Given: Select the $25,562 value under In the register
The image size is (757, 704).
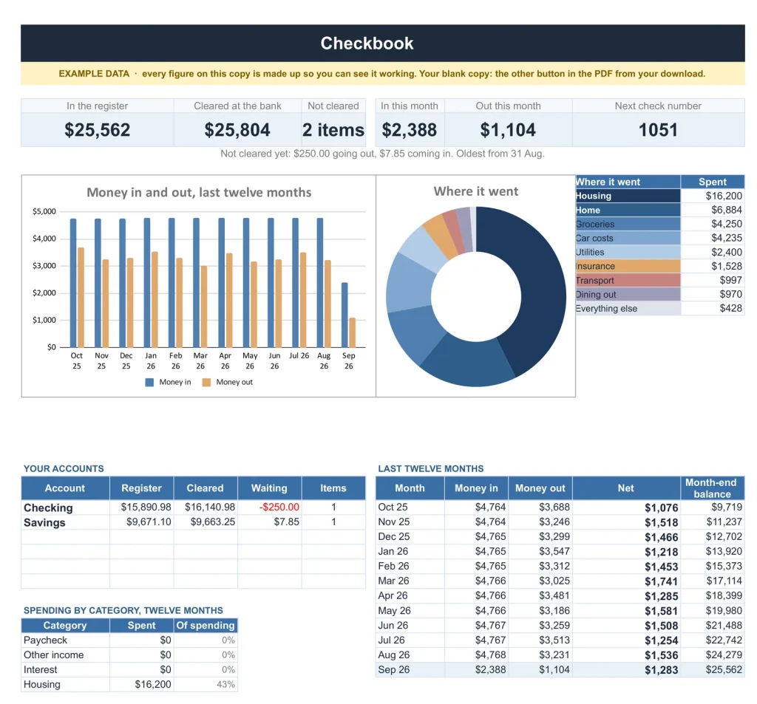Looking at the screenshot, I should 98,130.
